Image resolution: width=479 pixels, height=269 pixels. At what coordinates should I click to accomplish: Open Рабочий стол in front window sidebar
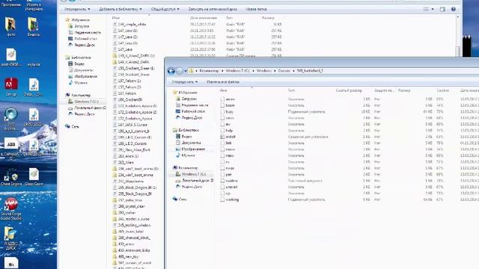tap(193, 111)
